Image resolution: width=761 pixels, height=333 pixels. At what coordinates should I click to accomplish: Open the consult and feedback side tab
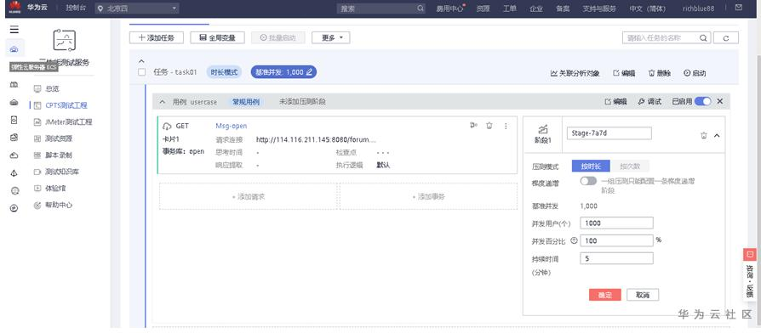[x=750, y=274]
